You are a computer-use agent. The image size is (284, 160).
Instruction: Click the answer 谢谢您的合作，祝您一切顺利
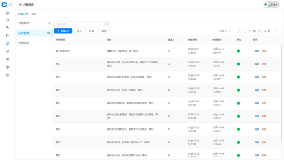click(125, 90)
